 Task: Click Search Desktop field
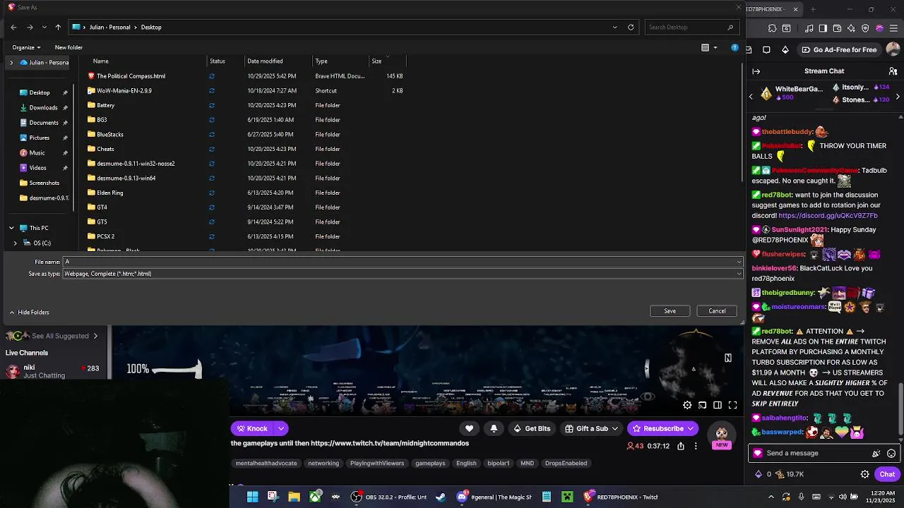(691, 27)
